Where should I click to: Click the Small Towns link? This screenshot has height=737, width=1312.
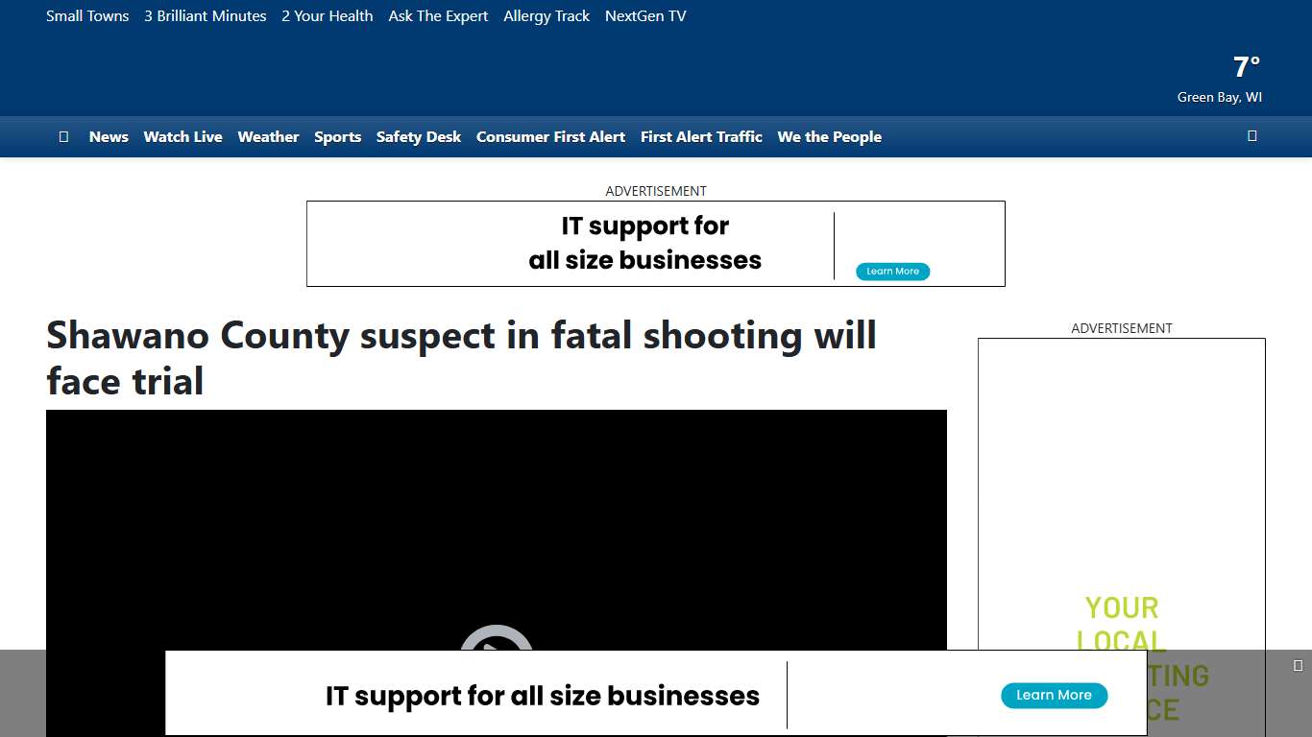[87, 16]
